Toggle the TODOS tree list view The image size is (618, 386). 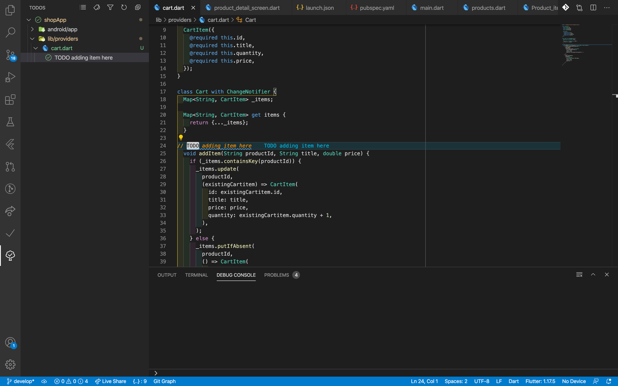click(83, 7)
